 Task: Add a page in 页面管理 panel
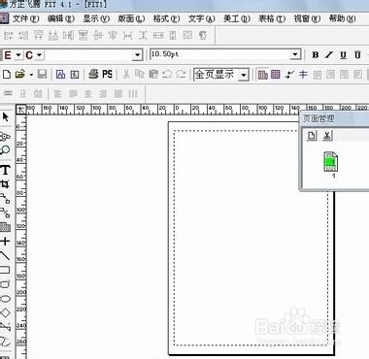pyautogui.click(x=312, y=136)
